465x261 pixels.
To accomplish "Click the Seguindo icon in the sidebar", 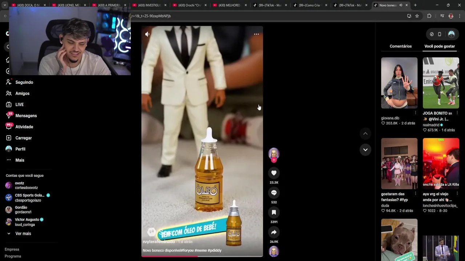I will [x=9, y=82].
